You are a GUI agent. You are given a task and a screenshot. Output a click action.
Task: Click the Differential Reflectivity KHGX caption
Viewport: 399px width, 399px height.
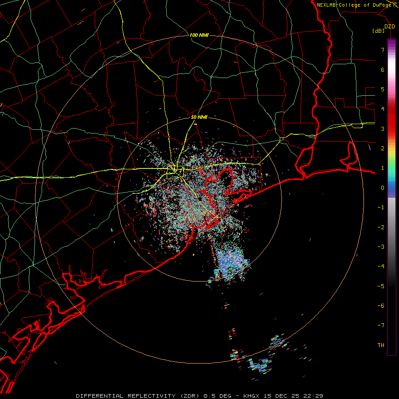[199, 396]
